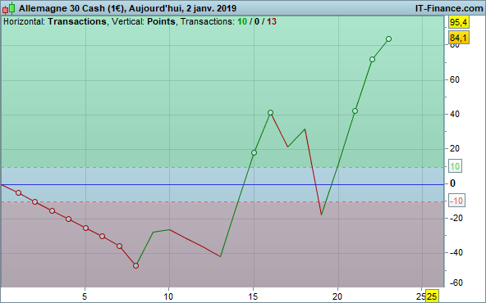
Task: Click the red -10 level label
Action: (456, 201)
